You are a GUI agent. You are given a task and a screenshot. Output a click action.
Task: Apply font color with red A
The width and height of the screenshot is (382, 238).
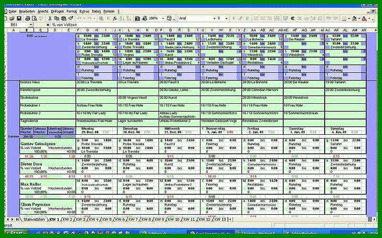coord(364,19)
